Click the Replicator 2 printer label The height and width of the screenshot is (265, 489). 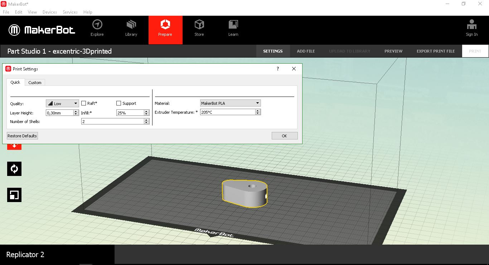tap(25, 255)
